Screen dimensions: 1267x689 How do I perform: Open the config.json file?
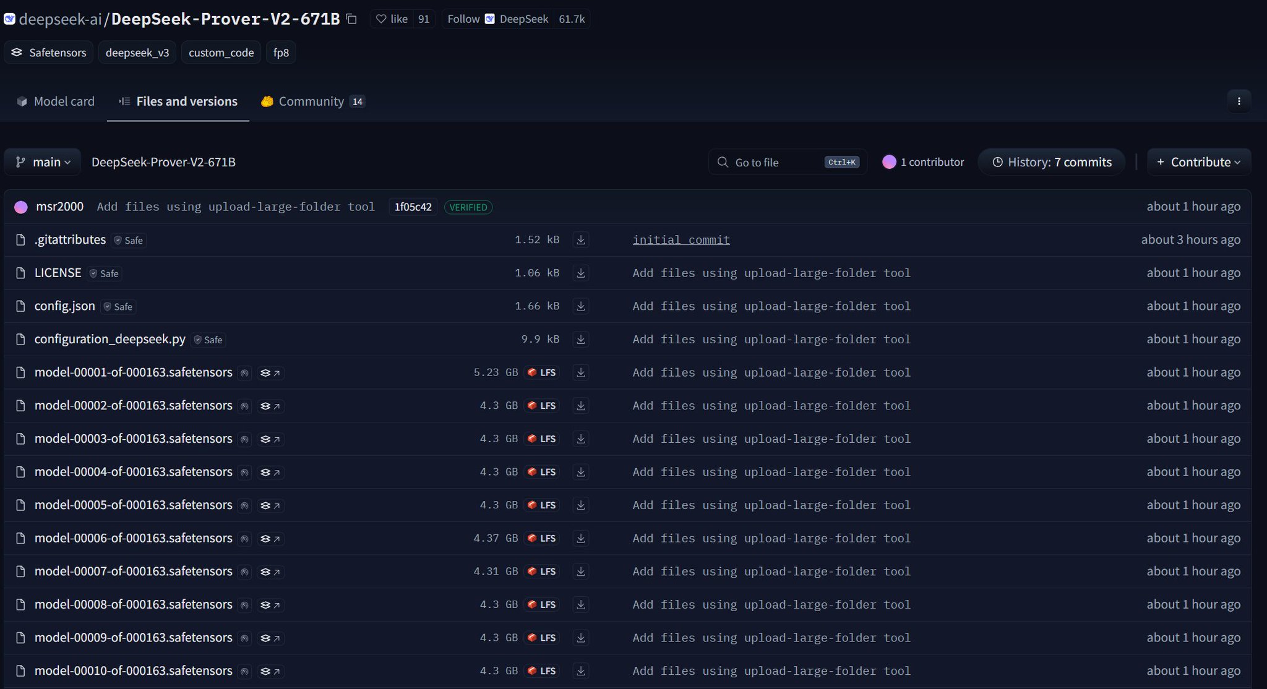[x=64, y=306]
